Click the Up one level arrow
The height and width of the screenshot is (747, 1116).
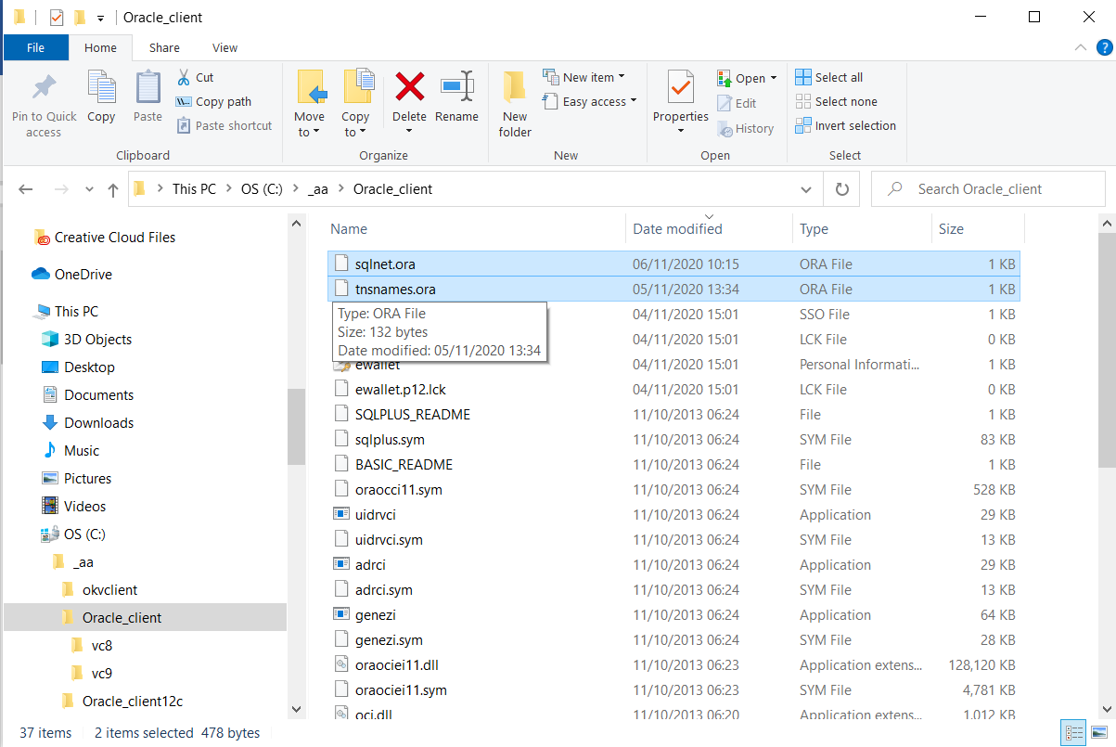coord(112,189)
